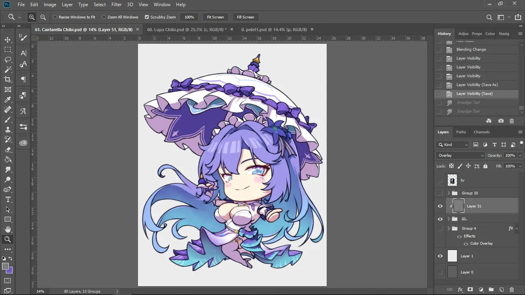Show Layer 0 visibility

coord(440,272)
